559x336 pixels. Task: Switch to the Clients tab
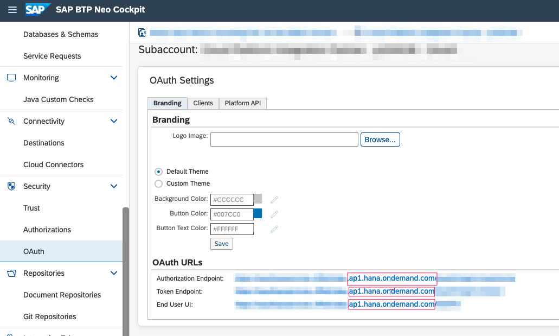(x=203, y=103)
